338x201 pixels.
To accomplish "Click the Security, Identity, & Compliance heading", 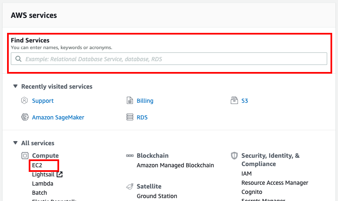I will 270,160.
